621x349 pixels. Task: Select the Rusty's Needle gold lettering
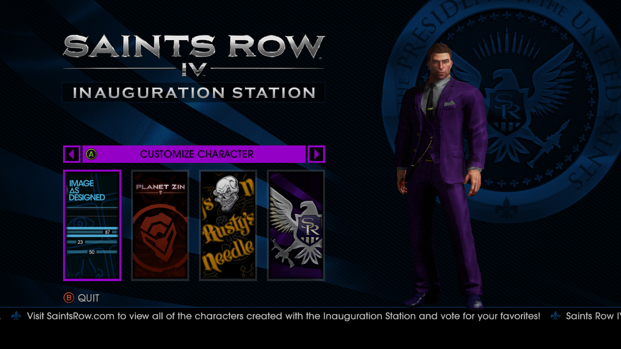(x=228, y=240)
